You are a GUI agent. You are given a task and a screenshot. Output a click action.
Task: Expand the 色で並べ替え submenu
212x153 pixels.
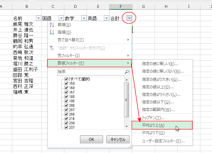pos(89,40)
